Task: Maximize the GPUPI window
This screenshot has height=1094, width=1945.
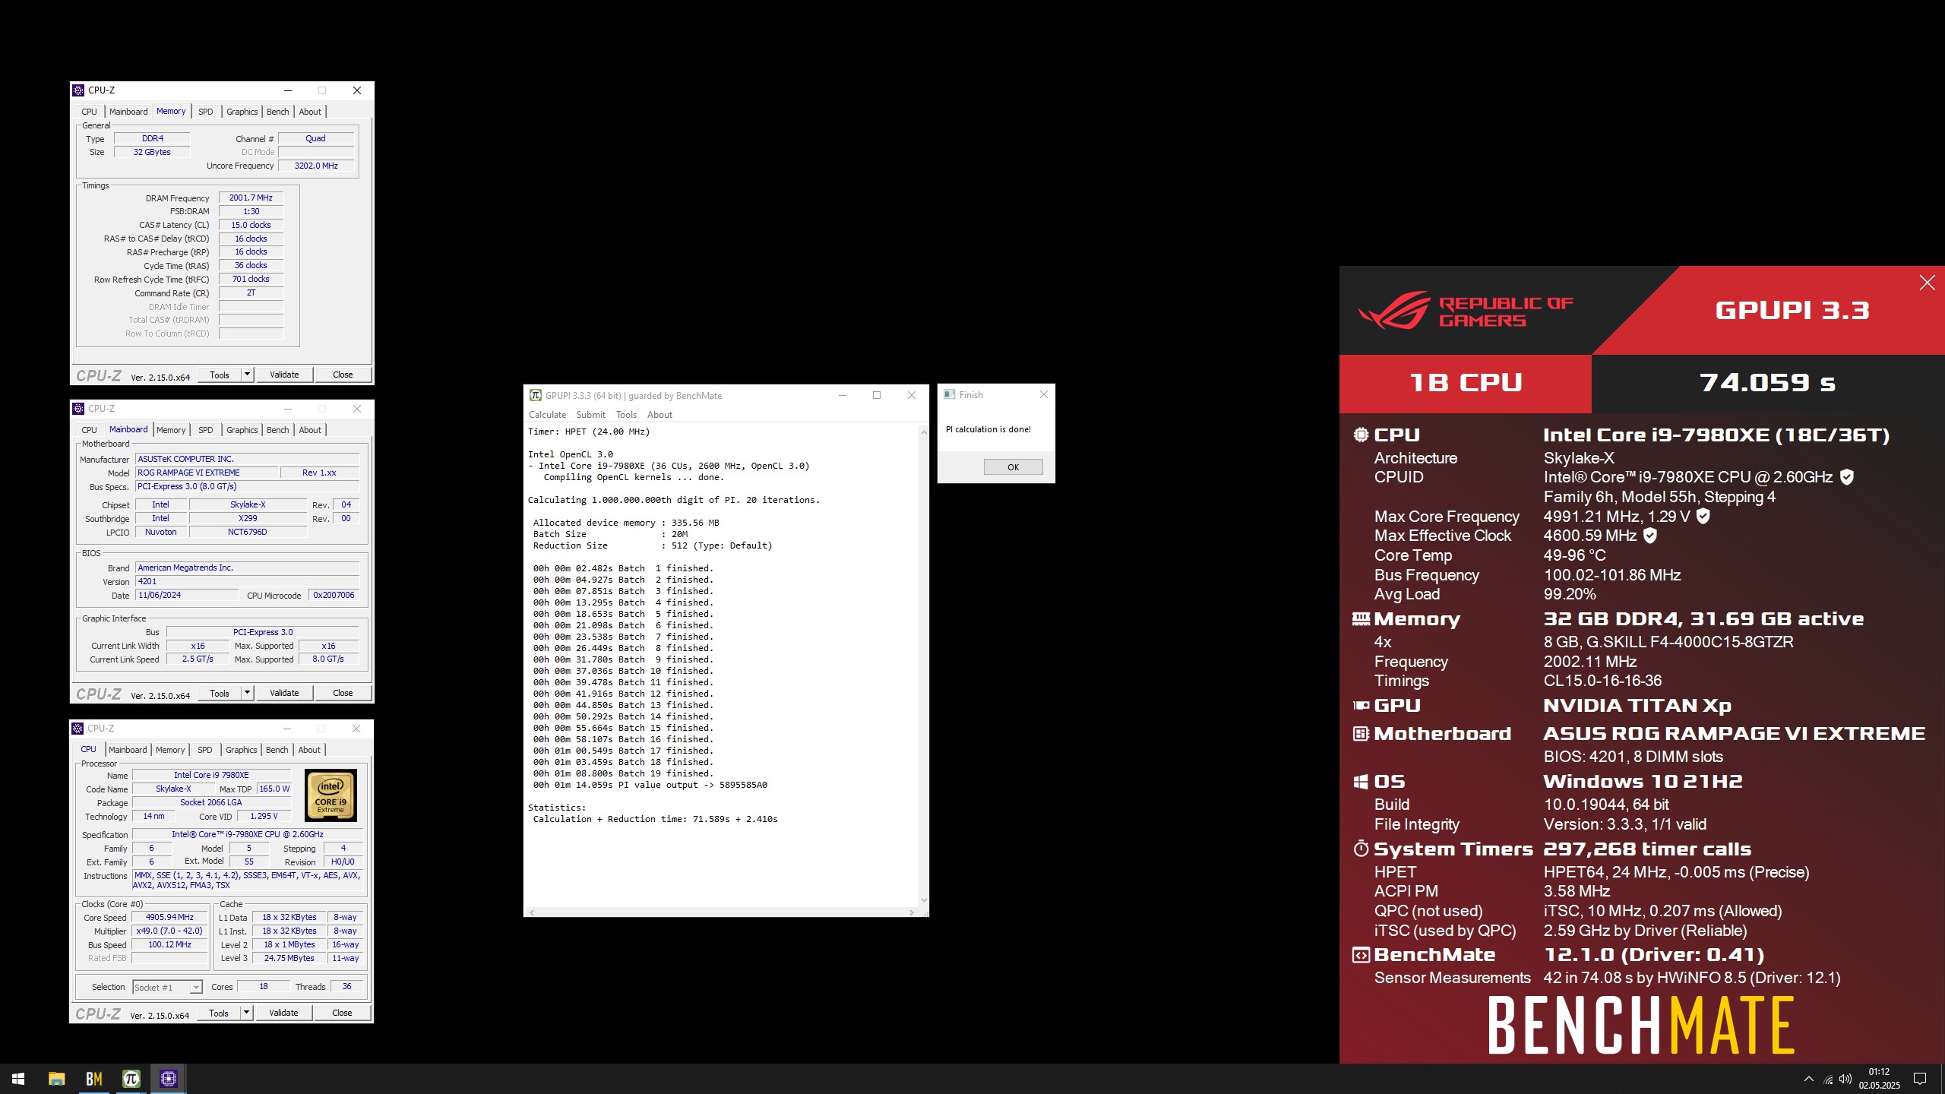Action: pos(877,395)
